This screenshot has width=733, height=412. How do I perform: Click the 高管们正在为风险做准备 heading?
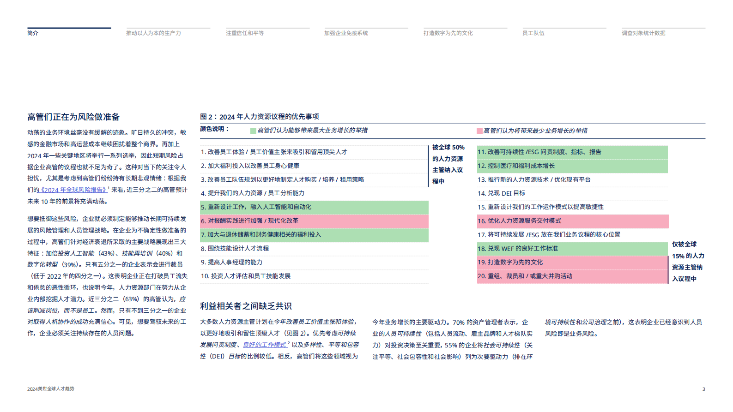point(73,117)
